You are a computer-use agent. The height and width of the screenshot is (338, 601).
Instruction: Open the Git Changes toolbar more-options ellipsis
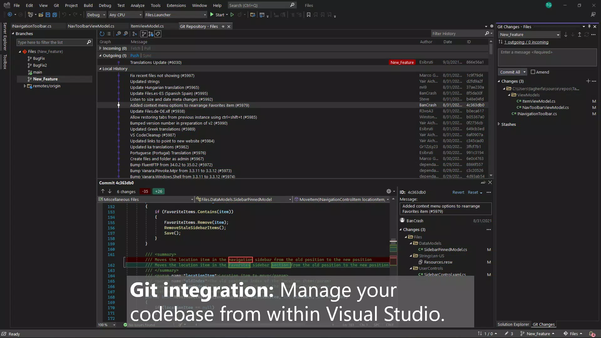[593, 35]
